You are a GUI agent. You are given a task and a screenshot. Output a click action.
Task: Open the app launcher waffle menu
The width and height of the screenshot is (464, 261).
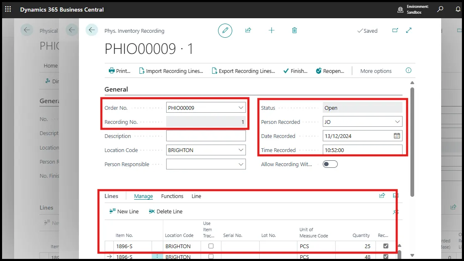tap(8, 9)
